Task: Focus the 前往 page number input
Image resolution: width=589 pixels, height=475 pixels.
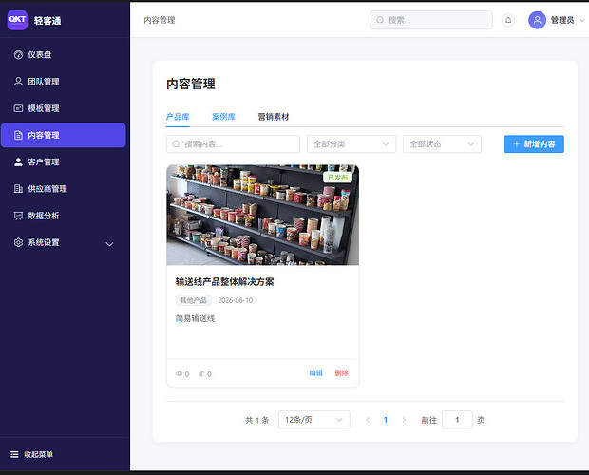Action: point(457,420)
